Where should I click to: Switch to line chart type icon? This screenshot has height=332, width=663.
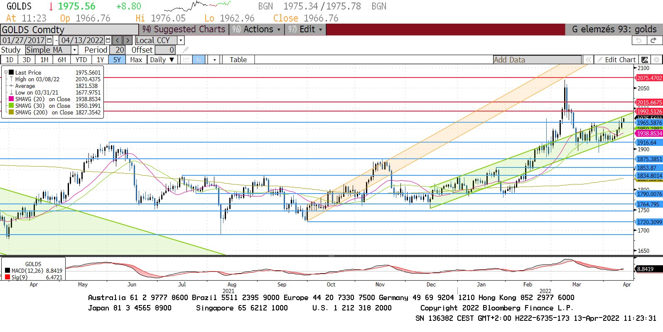point(186,60)
